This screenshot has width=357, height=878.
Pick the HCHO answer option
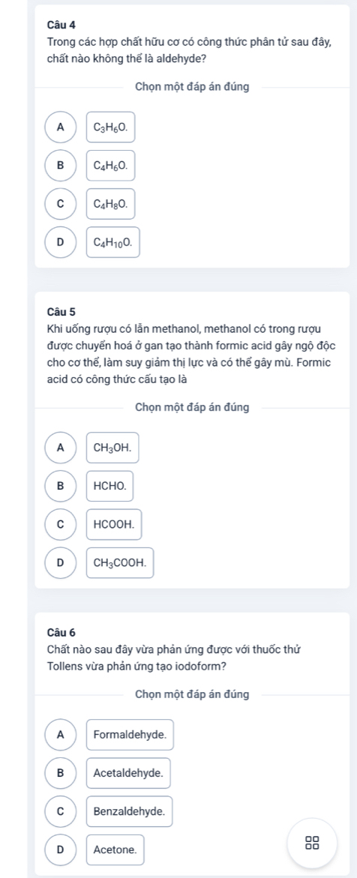click(x=109, y=486)
